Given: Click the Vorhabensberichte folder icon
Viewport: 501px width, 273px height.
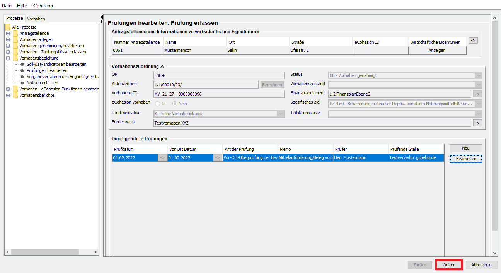Looking at the screenshot, I should pos(15,95).
